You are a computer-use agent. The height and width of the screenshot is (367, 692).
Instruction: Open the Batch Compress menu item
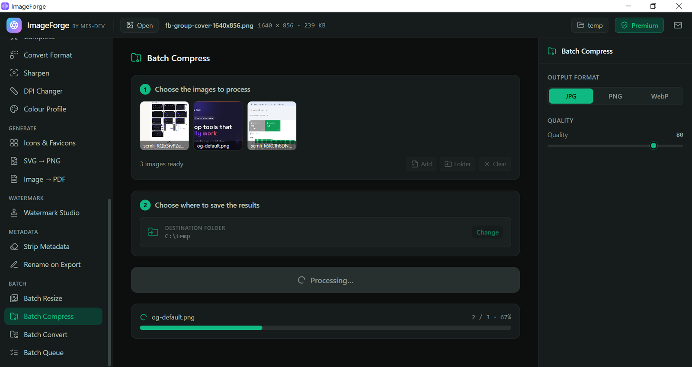(53, 316)
